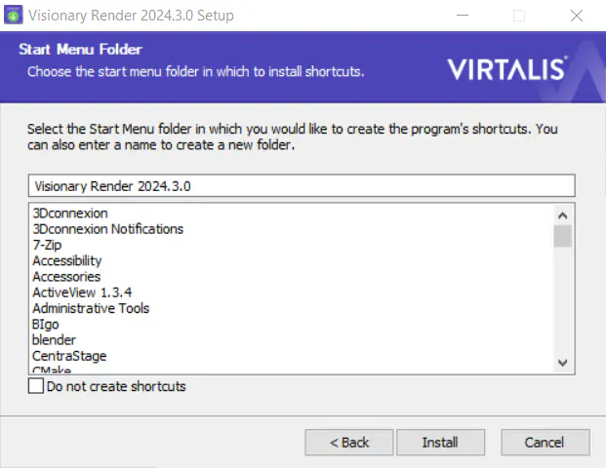Click the folder list scrollbar thumb

[x=563, y=236]
